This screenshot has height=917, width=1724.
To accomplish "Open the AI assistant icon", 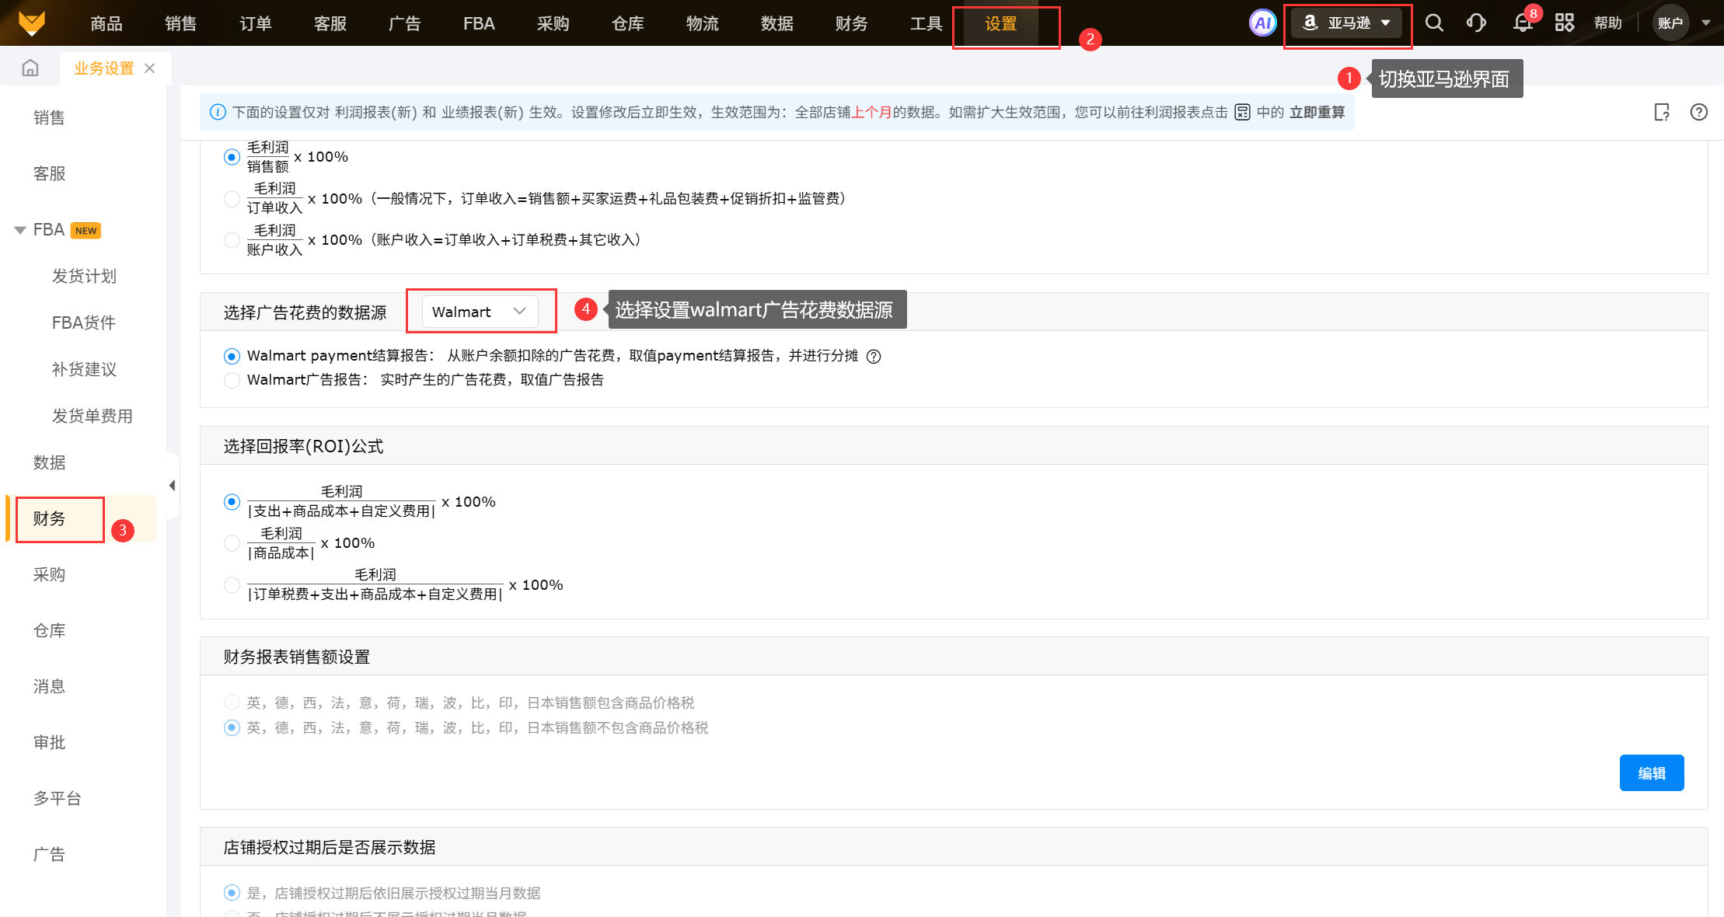I will pos(1262,23).
